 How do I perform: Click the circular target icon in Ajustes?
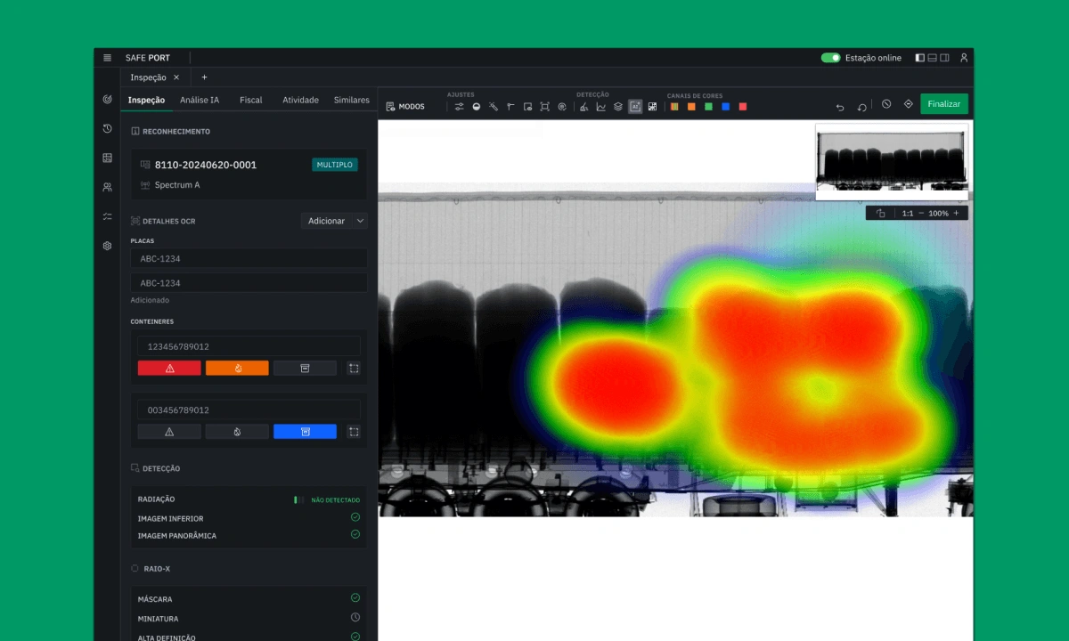click(x=562, y=107)
